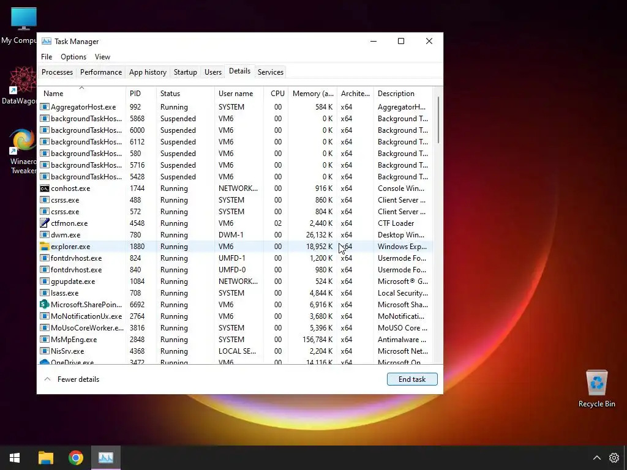Click the gpupdate.exe process icon
Viewport: 627px width, 470px height.
44,282
